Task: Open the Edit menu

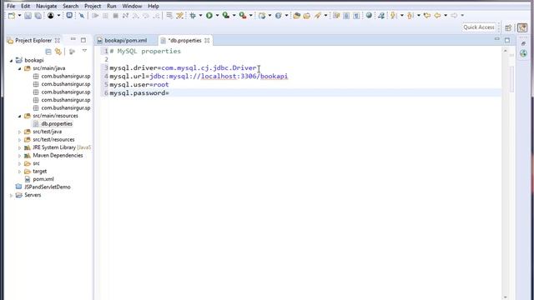Action: point(26,6)
